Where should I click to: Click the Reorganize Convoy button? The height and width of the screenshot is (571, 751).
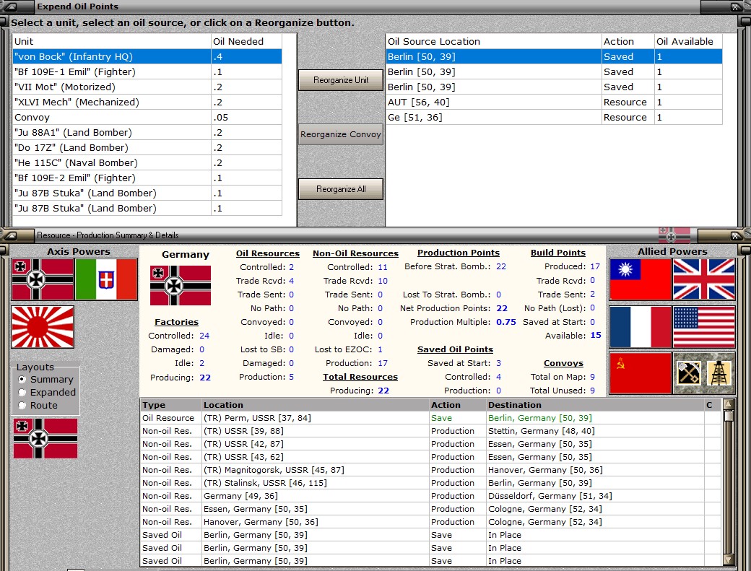tap(341, 134)
